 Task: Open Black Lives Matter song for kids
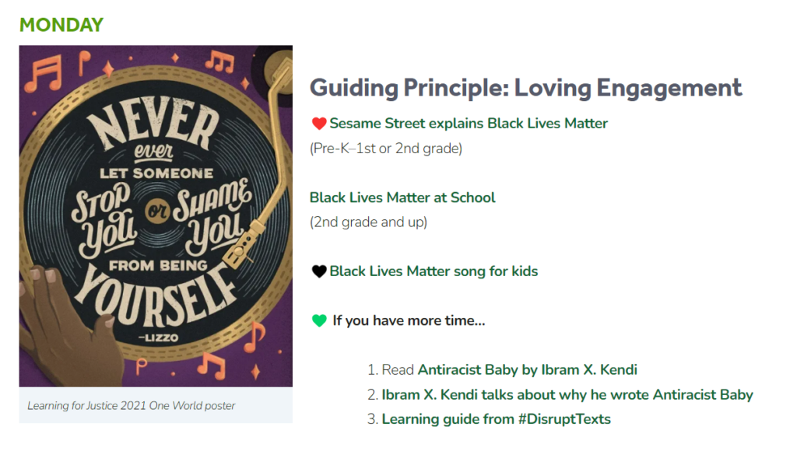coord(433,271)
